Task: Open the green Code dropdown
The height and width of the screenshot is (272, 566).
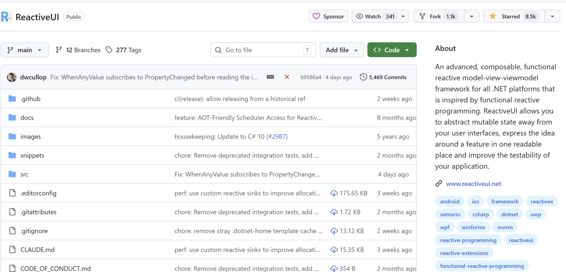Action: click(x=392, y=50)
